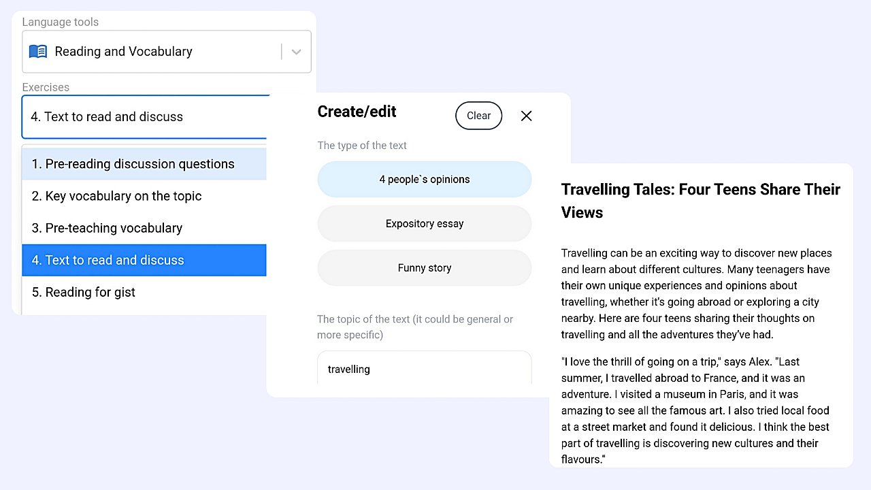Choose Expository essay text type

425,223
